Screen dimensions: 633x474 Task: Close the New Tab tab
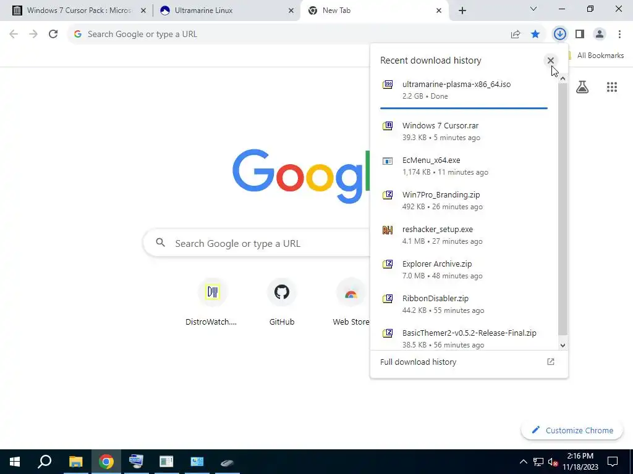(439, 11)
